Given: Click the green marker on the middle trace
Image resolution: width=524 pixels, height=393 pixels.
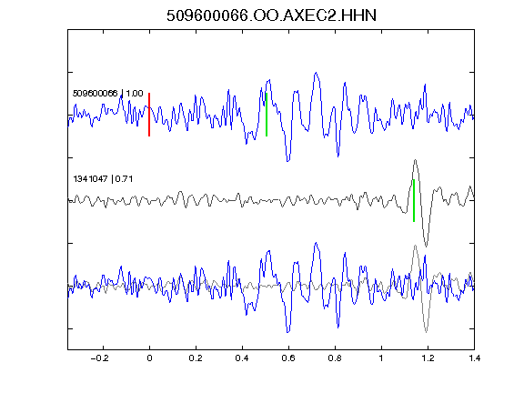Looking at the screenshot, I should click(414, 200).
